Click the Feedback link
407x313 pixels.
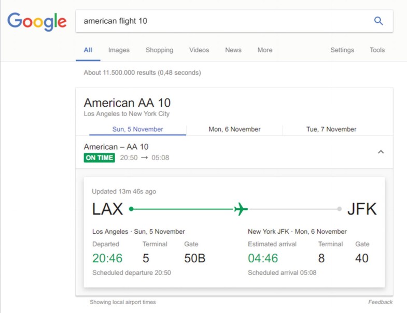click(x=380, y=302)
